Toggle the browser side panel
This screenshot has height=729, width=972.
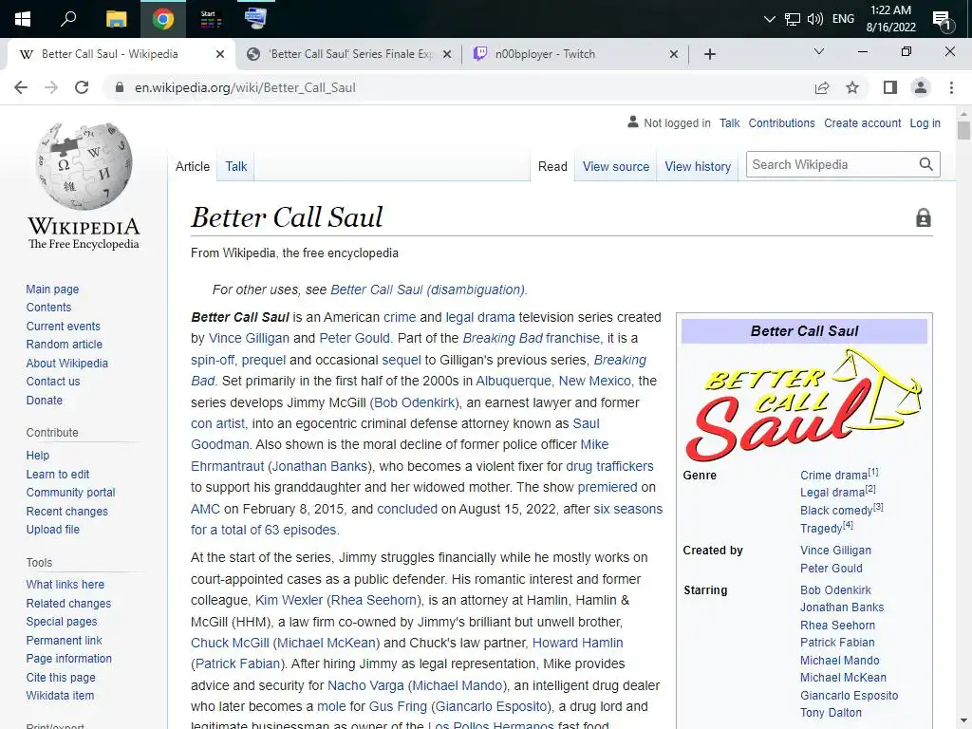890,87
